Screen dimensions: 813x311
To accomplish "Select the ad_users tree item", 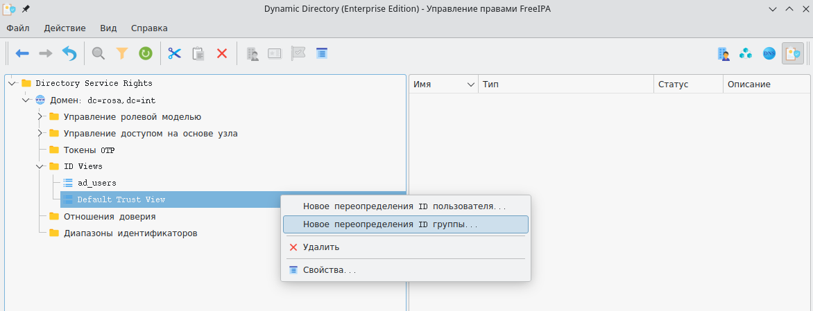I will pos(96,183).
